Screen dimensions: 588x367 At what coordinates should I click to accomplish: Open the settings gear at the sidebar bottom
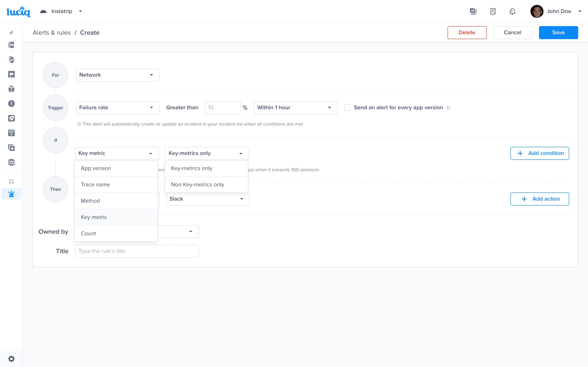[x=11, y=359]
